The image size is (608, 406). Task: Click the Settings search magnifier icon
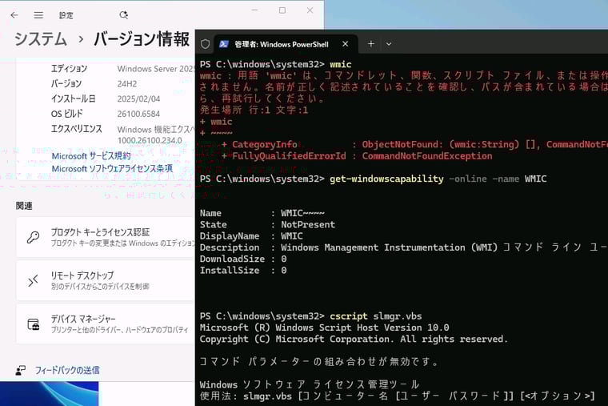pyautogui.click(x=123, y=15)
